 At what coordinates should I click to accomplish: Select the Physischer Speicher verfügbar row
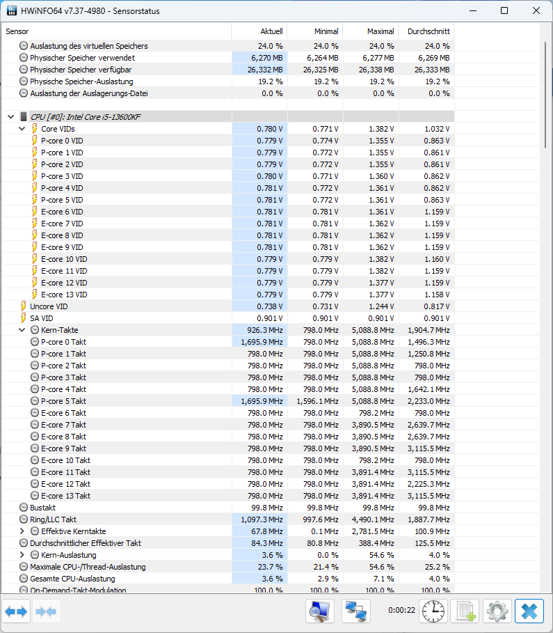[x=228, y=70]
